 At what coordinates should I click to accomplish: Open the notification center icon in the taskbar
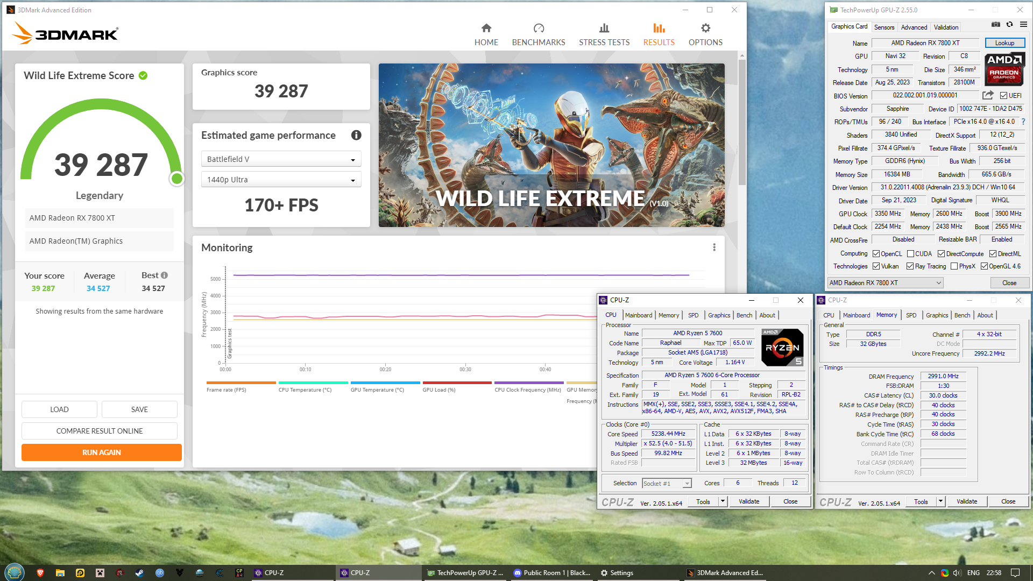pos(1015,573)
